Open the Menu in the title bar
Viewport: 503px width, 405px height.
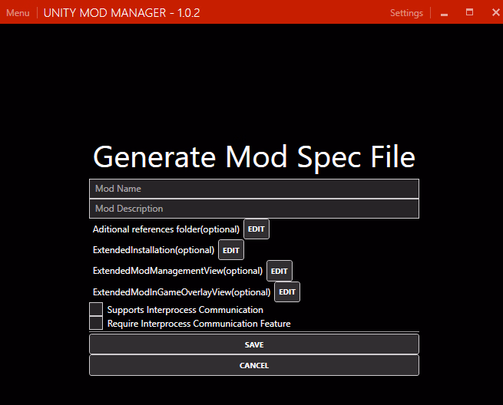18,13
